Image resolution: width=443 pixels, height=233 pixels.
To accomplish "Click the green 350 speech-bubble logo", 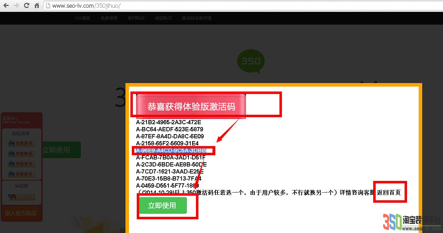I will pos(251,62).
